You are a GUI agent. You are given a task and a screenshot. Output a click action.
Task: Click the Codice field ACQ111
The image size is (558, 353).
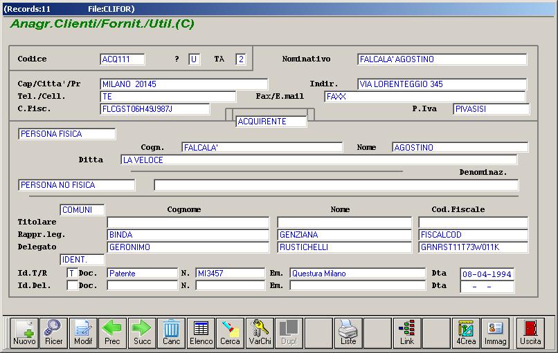tap(123, 59)
